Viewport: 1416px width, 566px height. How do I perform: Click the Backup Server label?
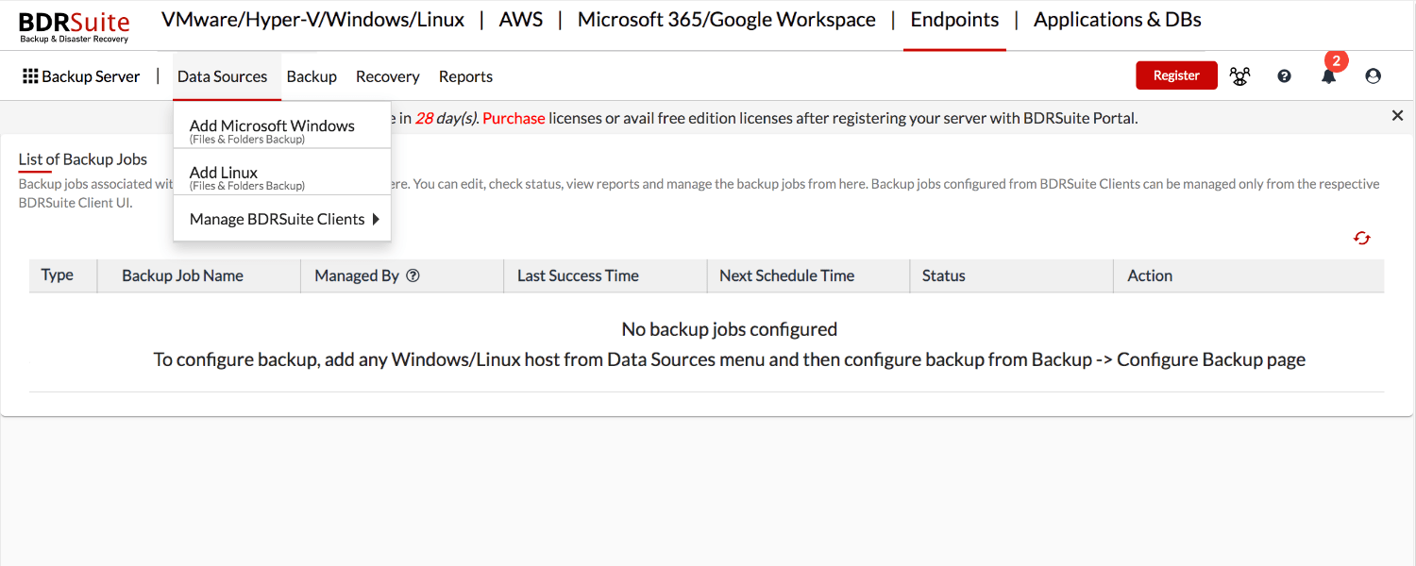click(x=91, y=76)
